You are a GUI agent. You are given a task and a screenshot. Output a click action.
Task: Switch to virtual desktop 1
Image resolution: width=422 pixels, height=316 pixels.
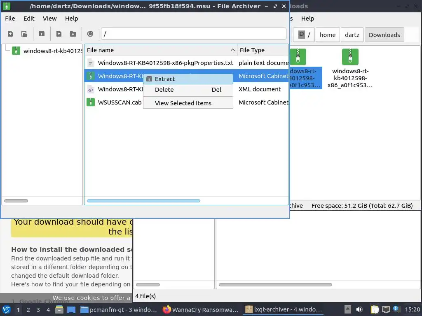(x=18, y=310)
